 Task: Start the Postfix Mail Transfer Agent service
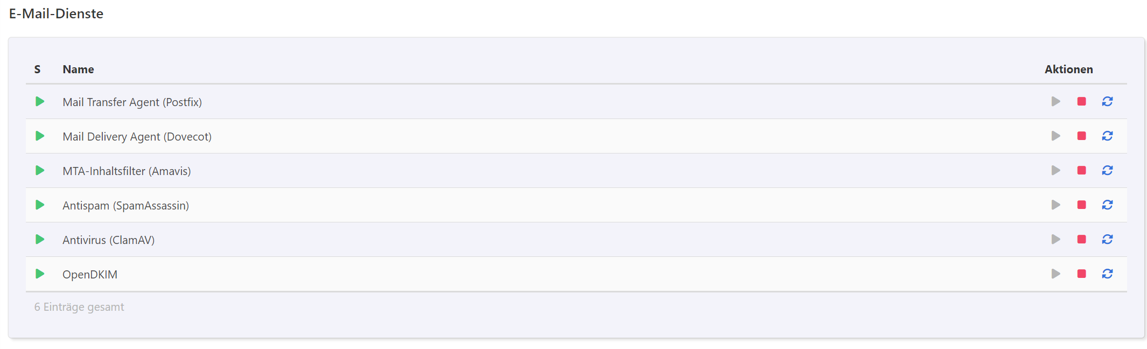point(1055,102)
